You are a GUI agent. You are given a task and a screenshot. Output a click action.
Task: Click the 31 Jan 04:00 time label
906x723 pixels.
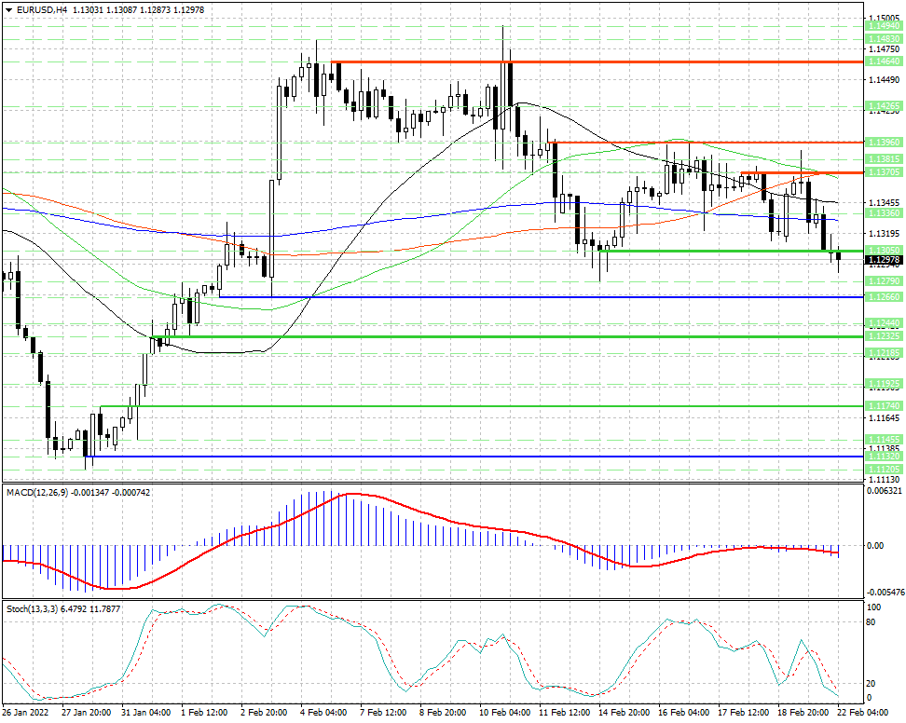[146, 713]
